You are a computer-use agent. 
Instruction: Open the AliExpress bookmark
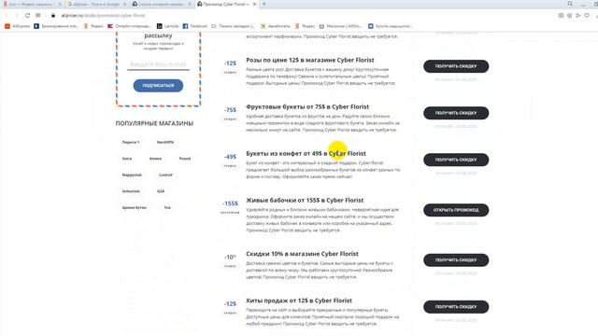[x=17, y=26]
